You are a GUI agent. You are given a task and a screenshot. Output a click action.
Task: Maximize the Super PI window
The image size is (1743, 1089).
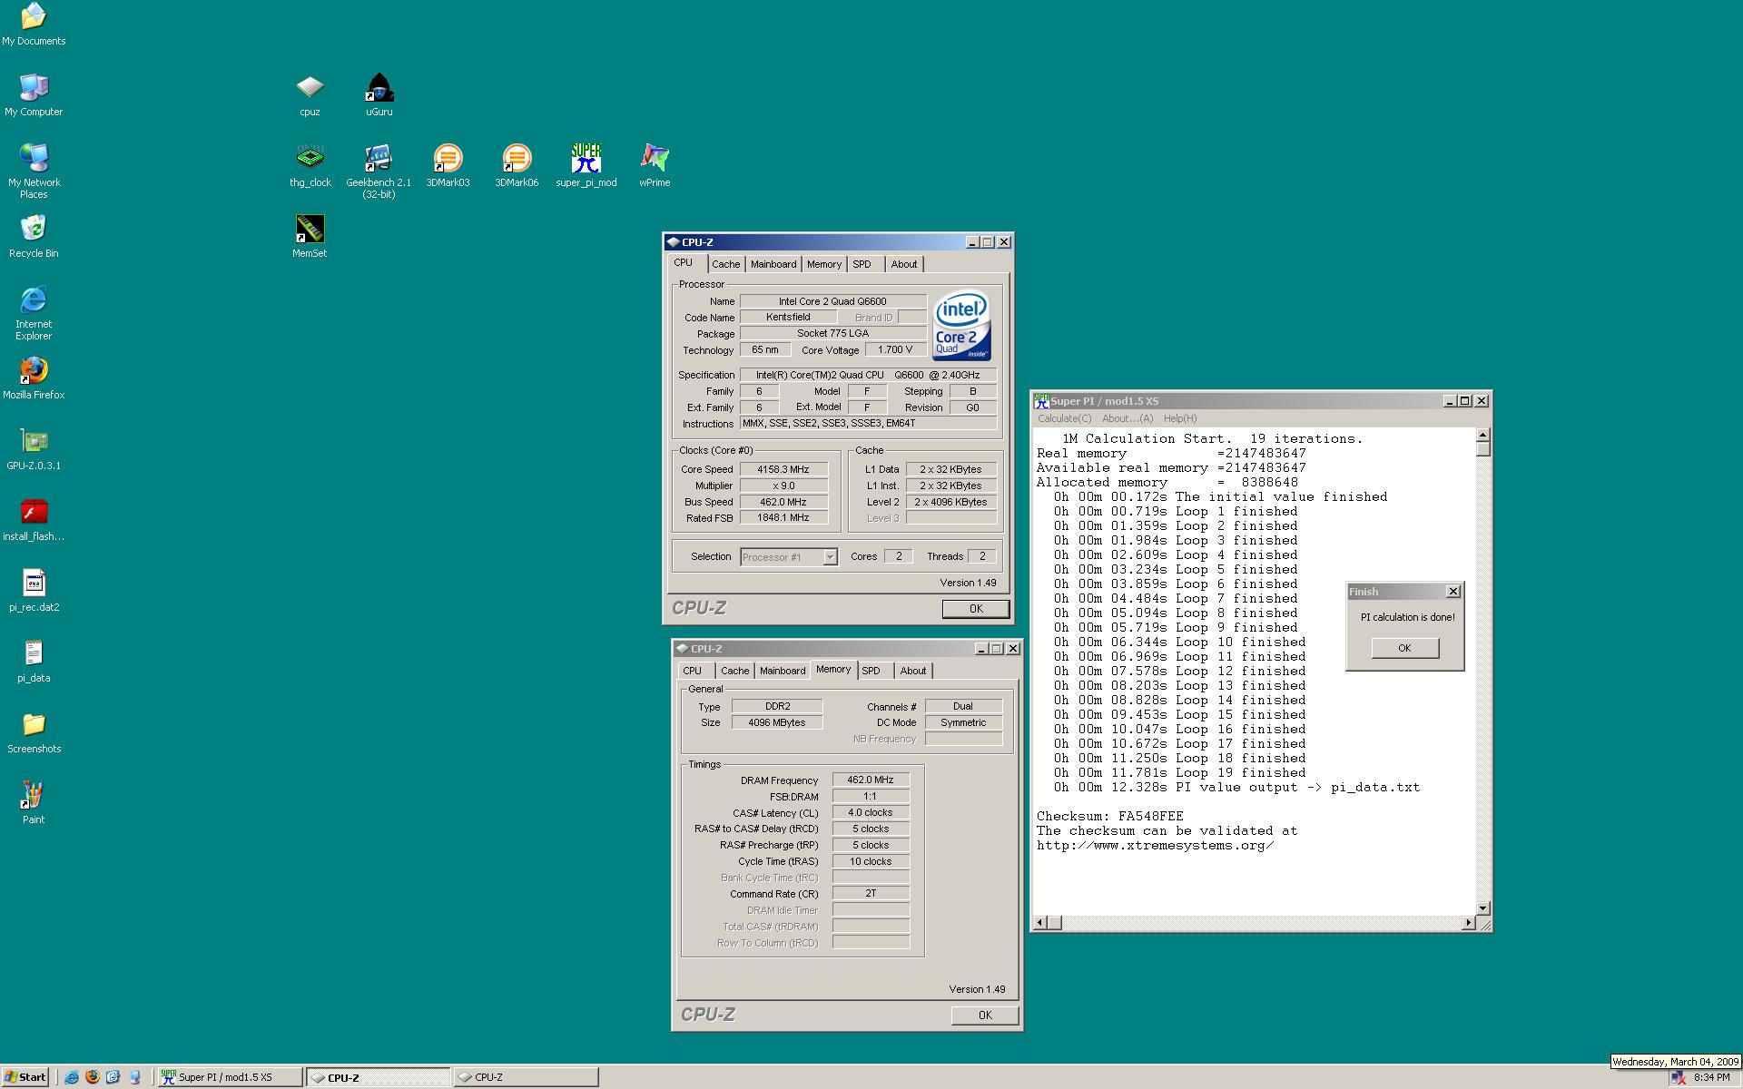click(x=1464, y=401)
